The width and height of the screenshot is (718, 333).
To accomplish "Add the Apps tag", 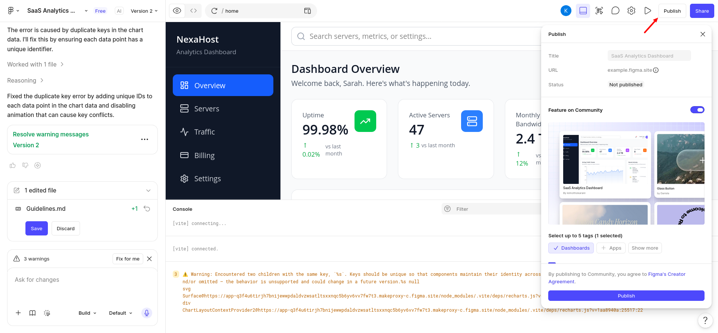I will (611, 248).
